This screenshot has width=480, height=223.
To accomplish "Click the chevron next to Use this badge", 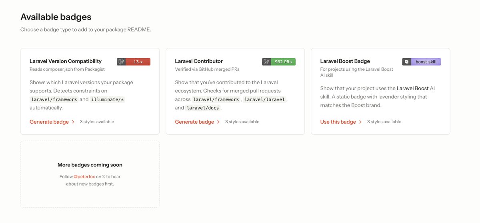I will pyautogui.click(x=360, y=122).
